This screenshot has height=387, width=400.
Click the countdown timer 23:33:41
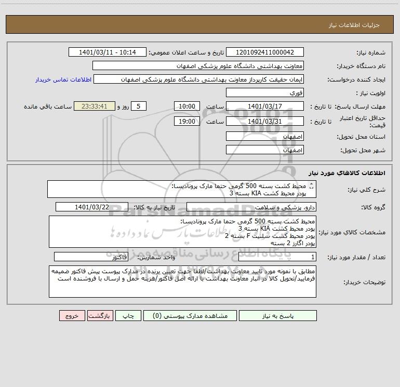click(x=95, y=106)
